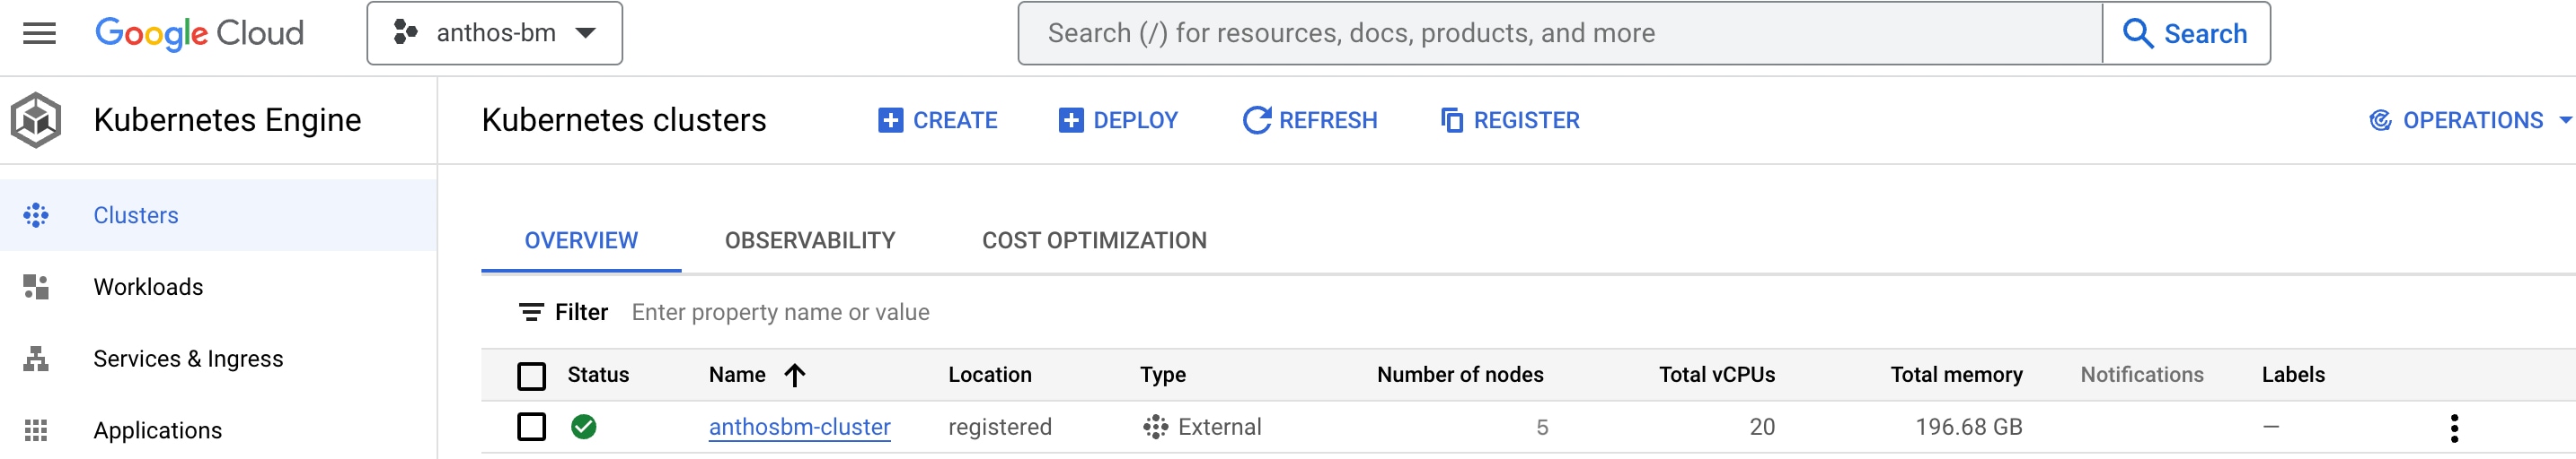Click the Services & Ingress icon

coord(36,359)
